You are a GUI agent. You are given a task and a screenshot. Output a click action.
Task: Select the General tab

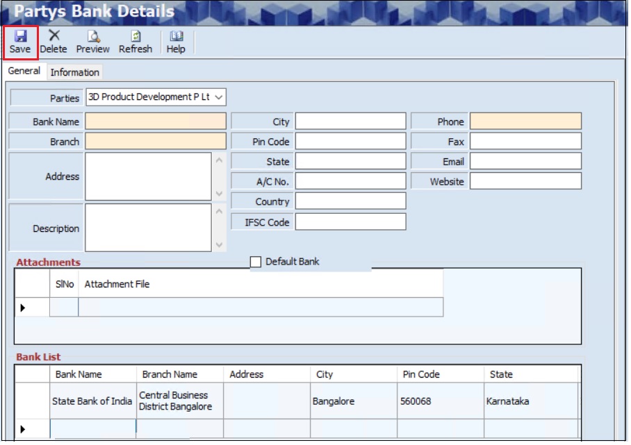(24, 72)
